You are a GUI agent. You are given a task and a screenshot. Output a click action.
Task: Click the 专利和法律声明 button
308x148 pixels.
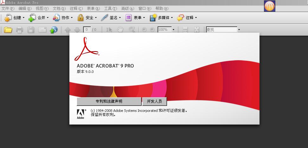pos(109,101)
